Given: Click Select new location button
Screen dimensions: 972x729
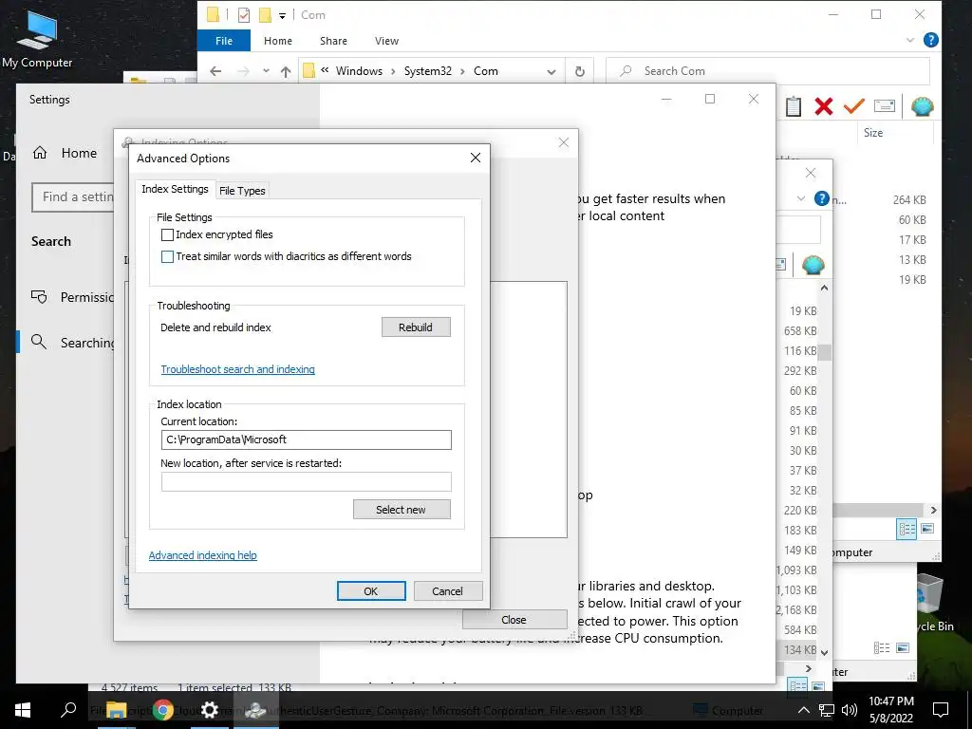Looking at the screenshot, I should pyautogui.click(x=402, y=510).
